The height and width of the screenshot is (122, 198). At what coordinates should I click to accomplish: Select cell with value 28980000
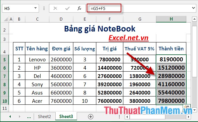point(171,76)
